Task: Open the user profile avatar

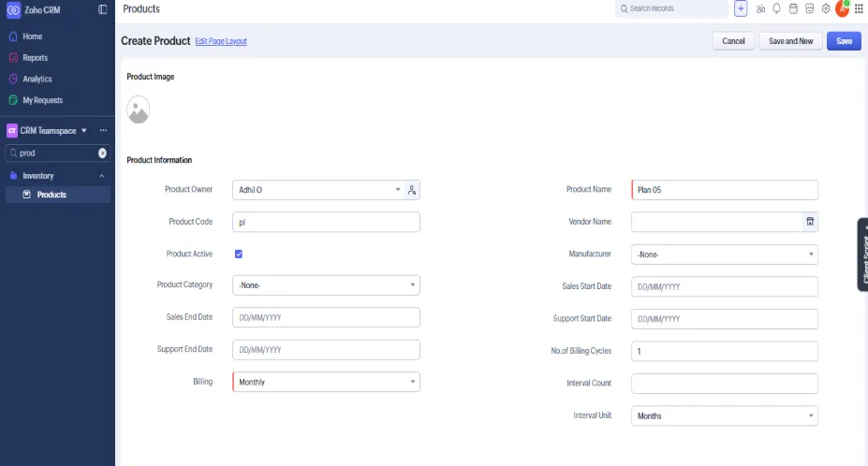Action: point(842,8)
